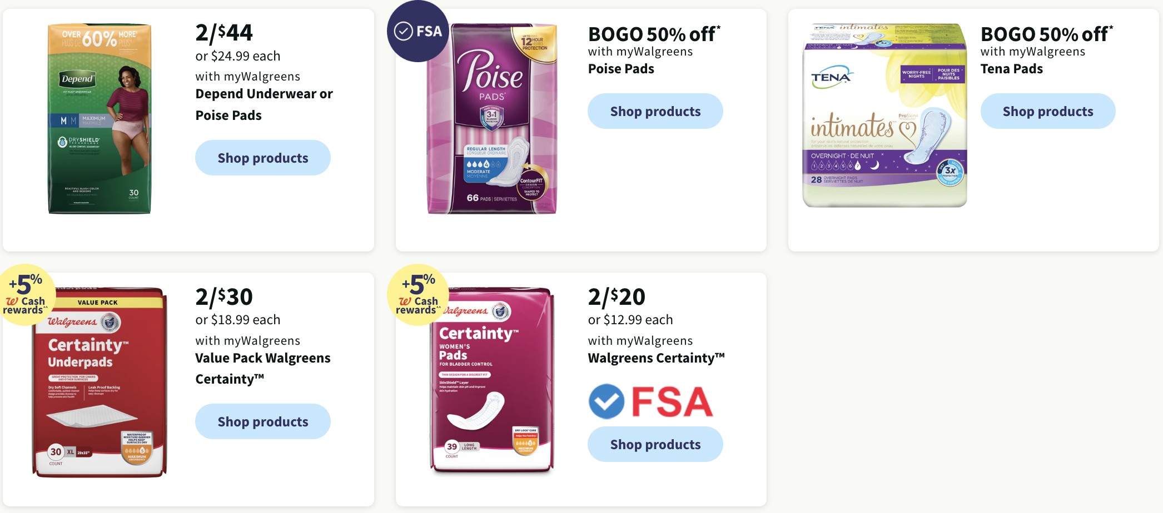Shop products for Value Pack Walgreens Certainty
The image size is (1163, 513).
click(263, 421)
